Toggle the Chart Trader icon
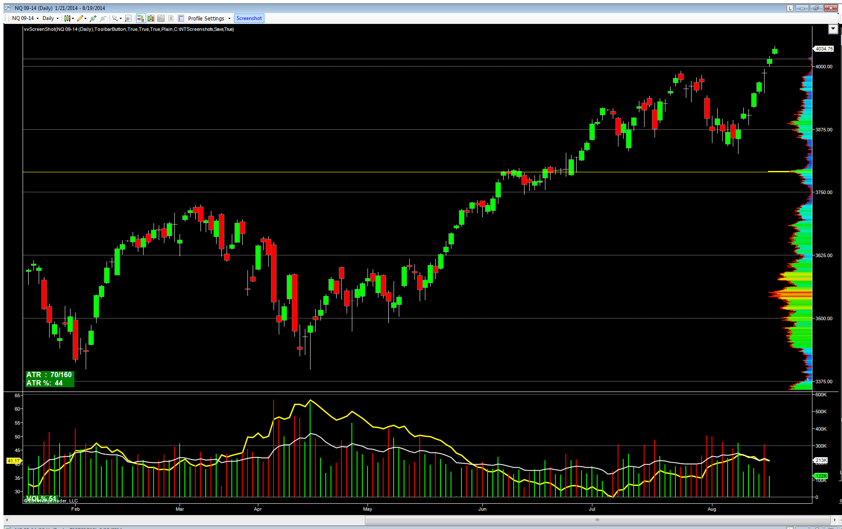842x529 pixels. coord(140,18)
